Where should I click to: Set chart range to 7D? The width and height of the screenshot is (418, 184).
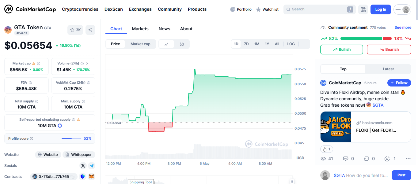pos(246,44)
